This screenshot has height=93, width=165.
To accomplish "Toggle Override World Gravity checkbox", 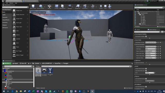I will (146, 79).
